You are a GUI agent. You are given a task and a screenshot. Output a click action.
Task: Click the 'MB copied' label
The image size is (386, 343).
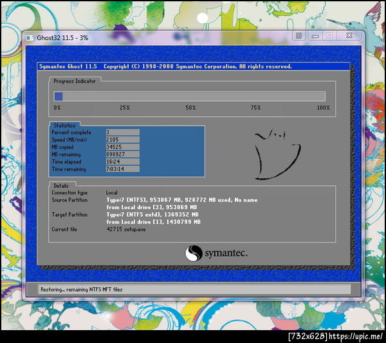coord(62,147)
